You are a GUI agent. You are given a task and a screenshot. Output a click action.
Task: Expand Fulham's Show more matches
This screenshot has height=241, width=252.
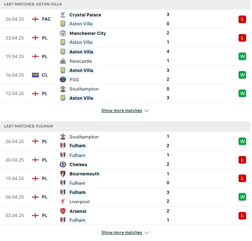point(122,233)
